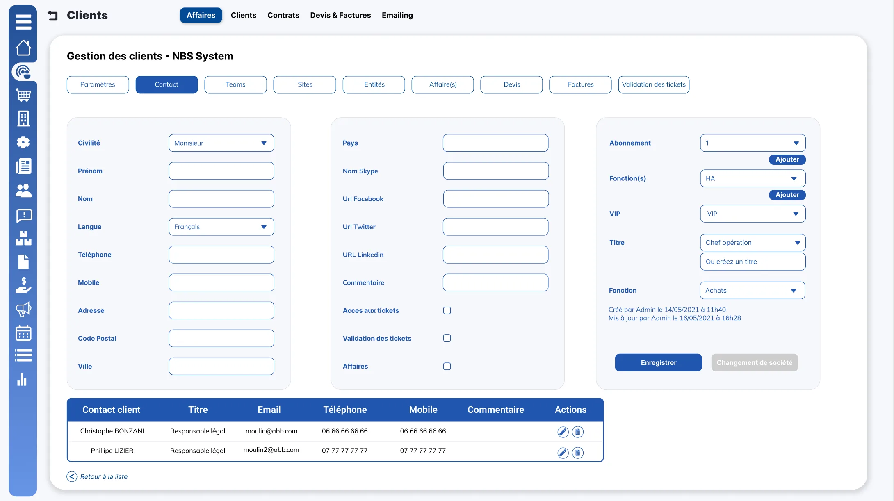Open the Devis tab
The image size is (894, 501).
coord(512,84)
